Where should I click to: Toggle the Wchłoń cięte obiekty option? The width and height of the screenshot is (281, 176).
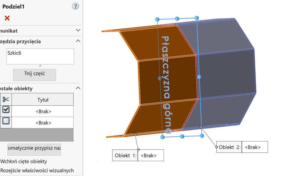24,161
